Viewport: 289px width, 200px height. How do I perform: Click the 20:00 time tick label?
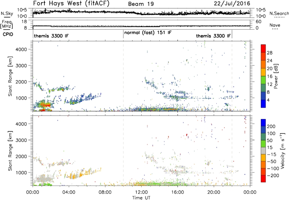pyautogui.click(x=213, y=192)
